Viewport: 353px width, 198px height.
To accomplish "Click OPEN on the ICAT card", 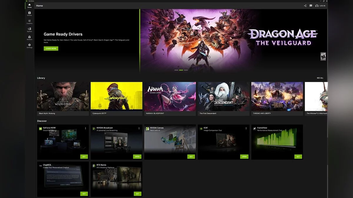I will pyautogui.click(x=244, y=157).
